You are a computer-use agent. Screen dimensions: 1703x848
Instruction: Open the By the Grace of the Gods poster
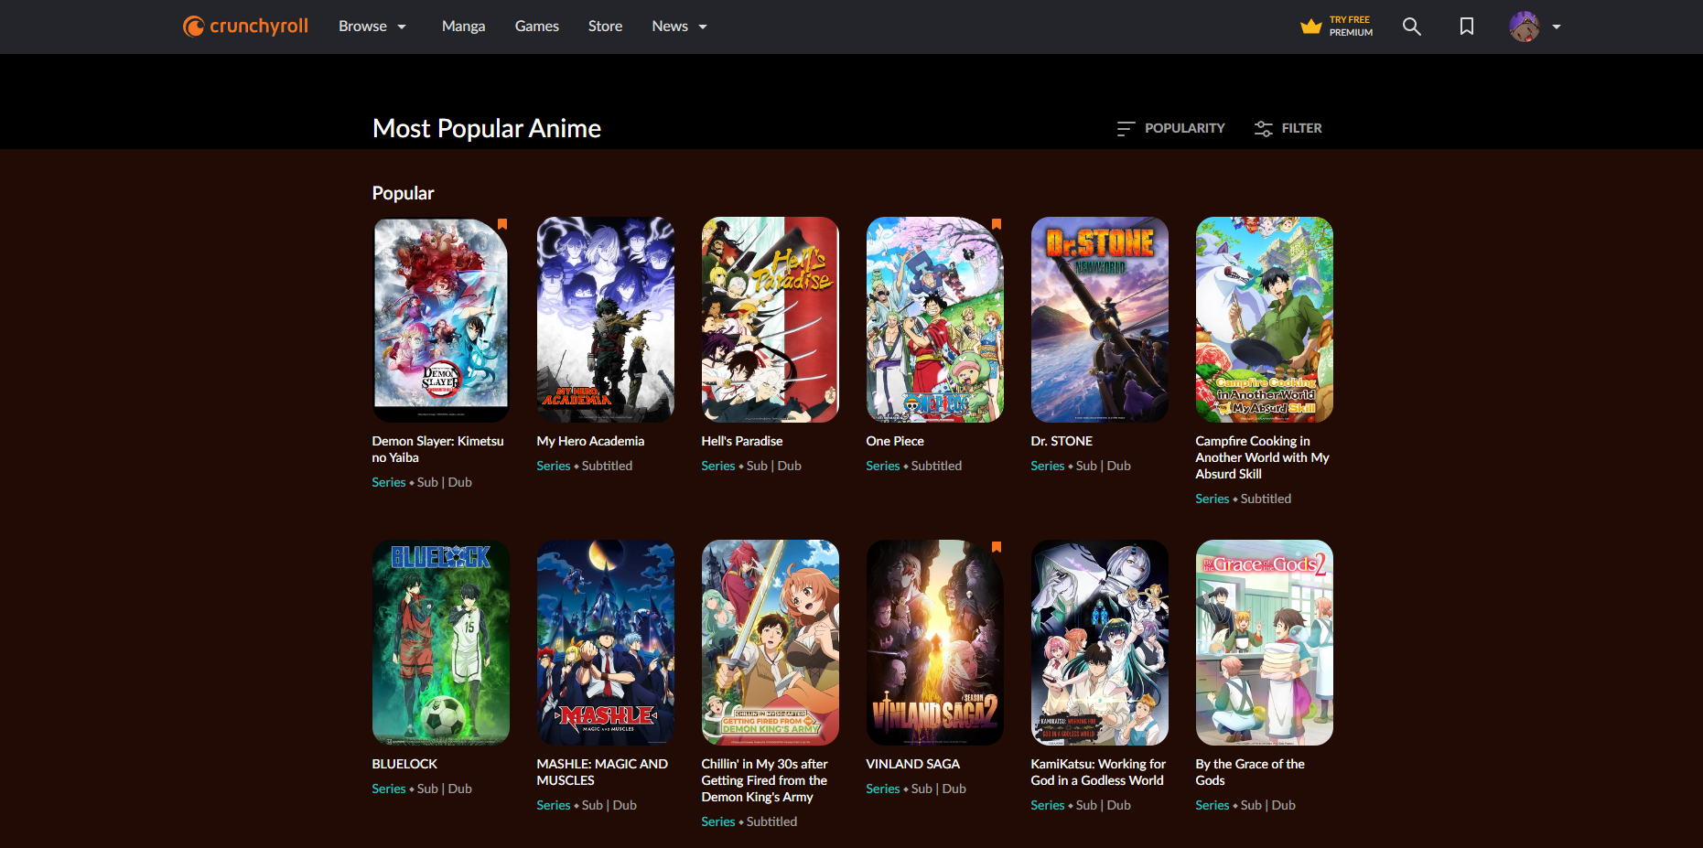point(1265,642)
